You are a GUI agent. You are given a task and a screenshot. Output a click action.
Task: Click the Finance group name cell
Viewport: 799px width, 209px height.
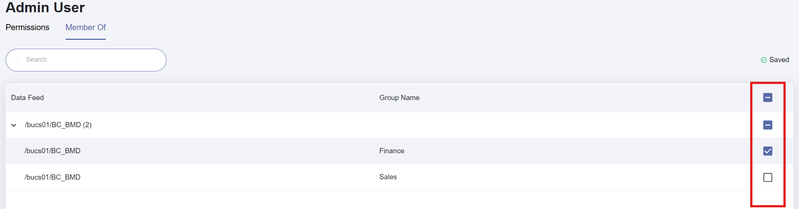(392, 151)
